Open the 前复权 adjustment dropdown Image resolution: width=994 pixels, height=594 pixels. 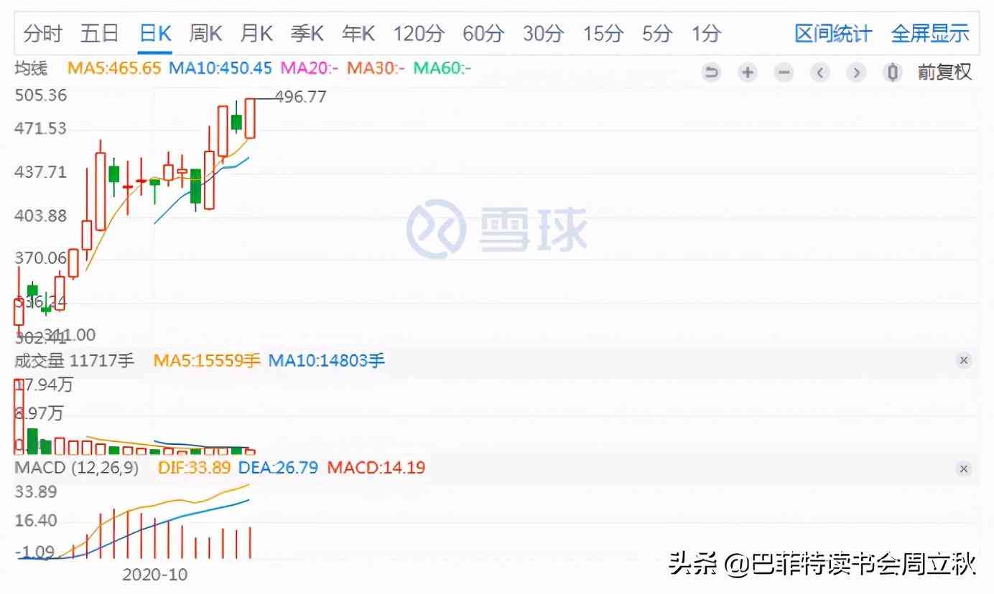[x=944, y=72]
